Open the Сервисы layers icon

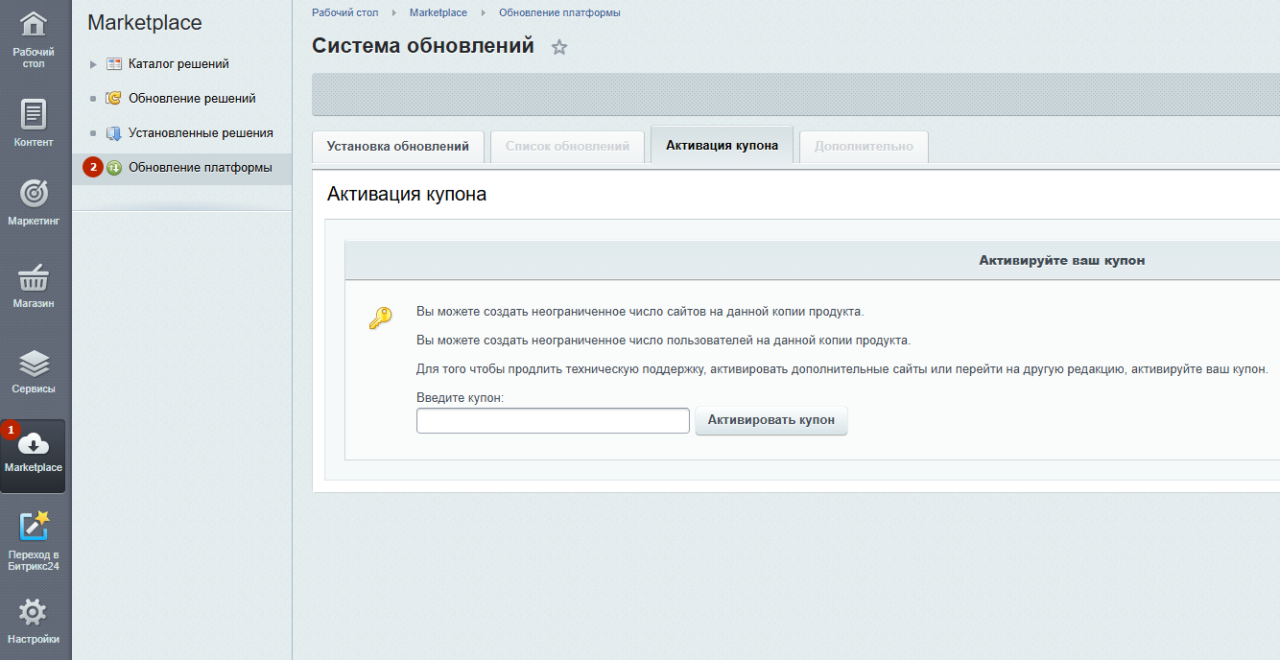(34, 364)
